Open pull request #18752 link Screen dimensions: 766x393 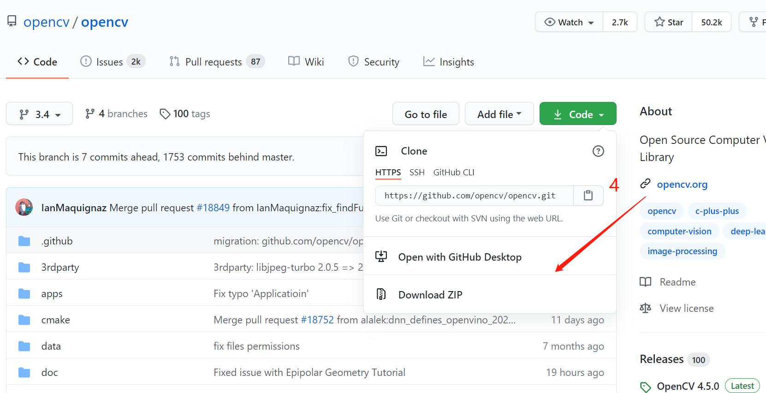317,320
